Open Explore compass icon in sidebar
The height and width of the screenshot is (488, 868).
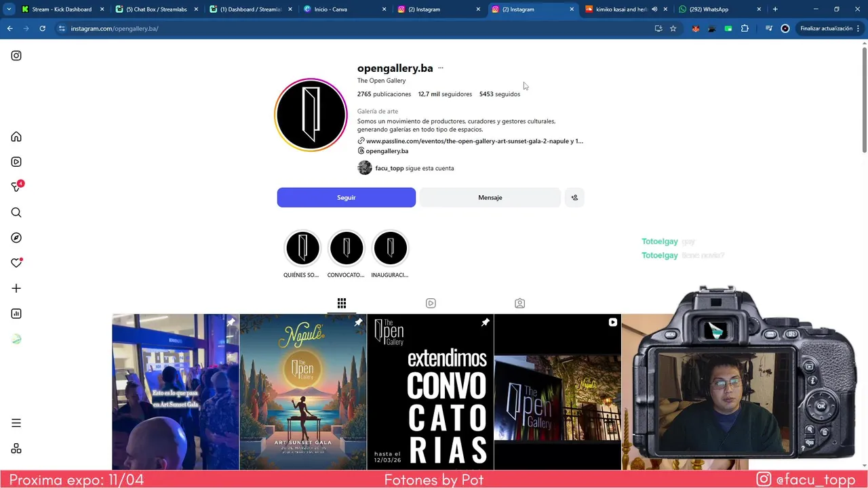point(16,238)
